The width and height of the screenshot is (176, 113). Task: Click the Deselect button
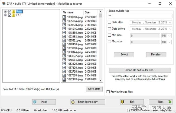point(156,54)
